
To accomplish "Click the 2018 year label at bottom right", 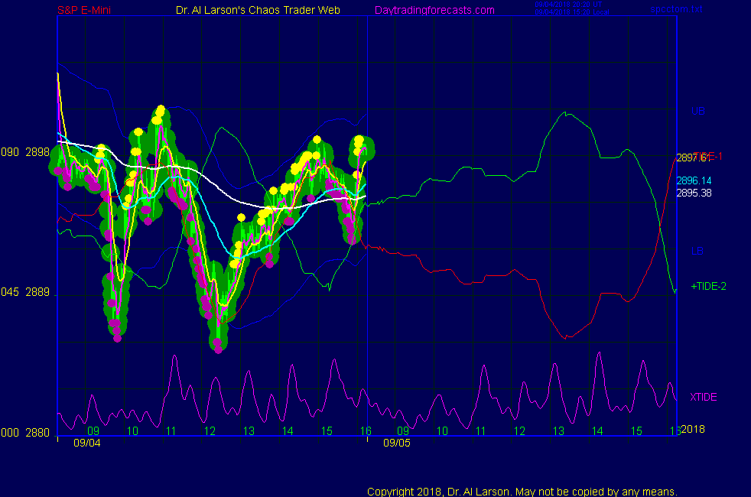I will (692, 428).
